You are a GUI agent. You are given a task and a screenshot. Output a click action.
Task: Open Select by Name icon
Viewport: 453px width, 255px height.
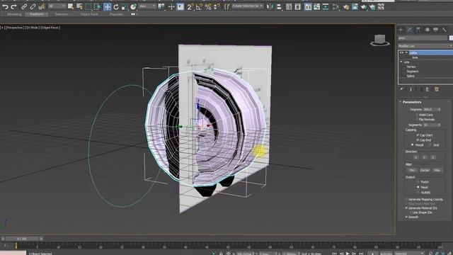point(79,6)
